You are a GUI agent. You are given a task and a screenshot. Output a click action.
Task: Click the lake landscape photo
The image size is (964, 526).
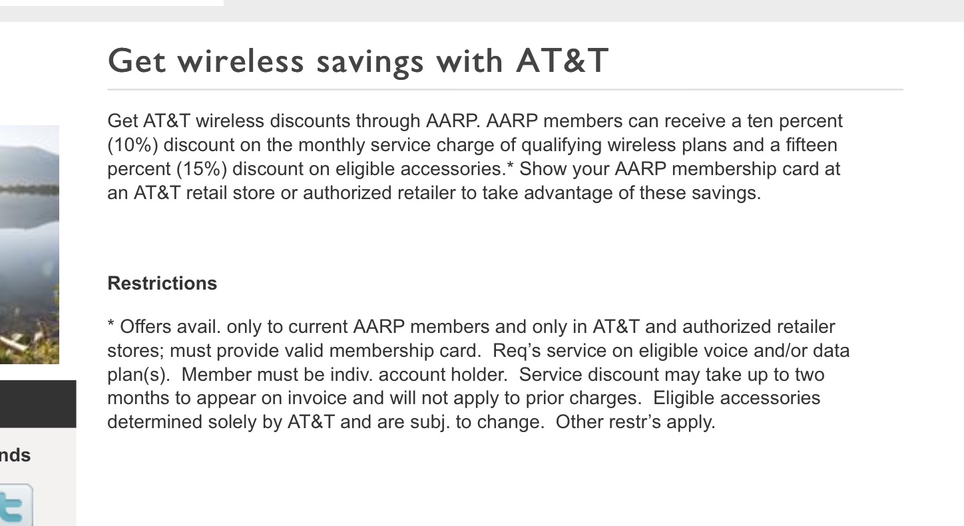tap(29, 244)
